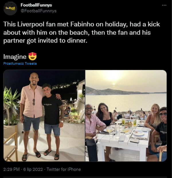Open the FootballFunnys profile avatar
The width and height of the screenshot is (172, 178).
(10, 8)
